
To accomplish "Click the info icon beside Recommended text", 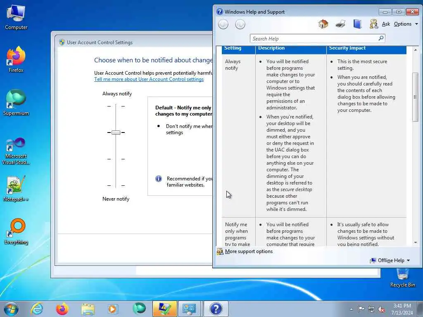I will tap(159, 179).
